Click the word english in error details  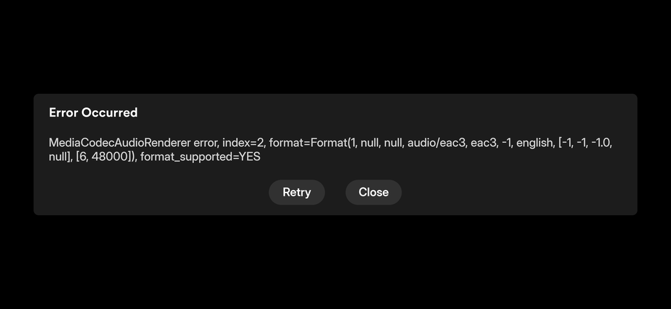coord(536,143)
